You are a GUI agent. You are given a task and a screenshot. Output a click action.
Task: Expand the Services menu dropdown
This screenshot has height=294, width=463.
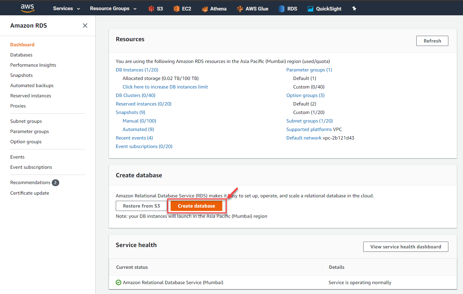pos(66,9)
